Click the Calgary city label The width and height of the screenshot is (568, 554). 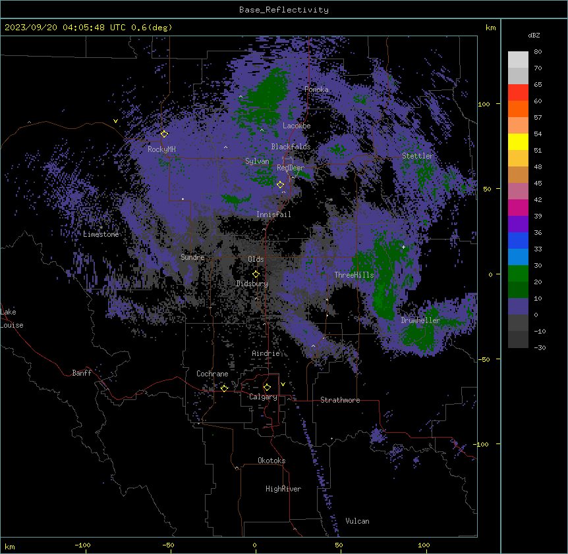263,397
